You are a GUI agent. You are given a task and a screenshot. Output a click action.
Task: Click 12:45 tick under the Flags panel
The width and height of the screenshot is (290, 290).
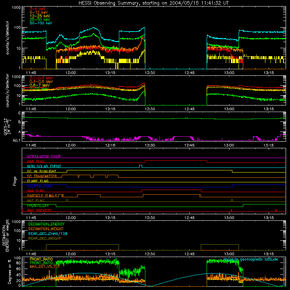[x=189, y=218]
